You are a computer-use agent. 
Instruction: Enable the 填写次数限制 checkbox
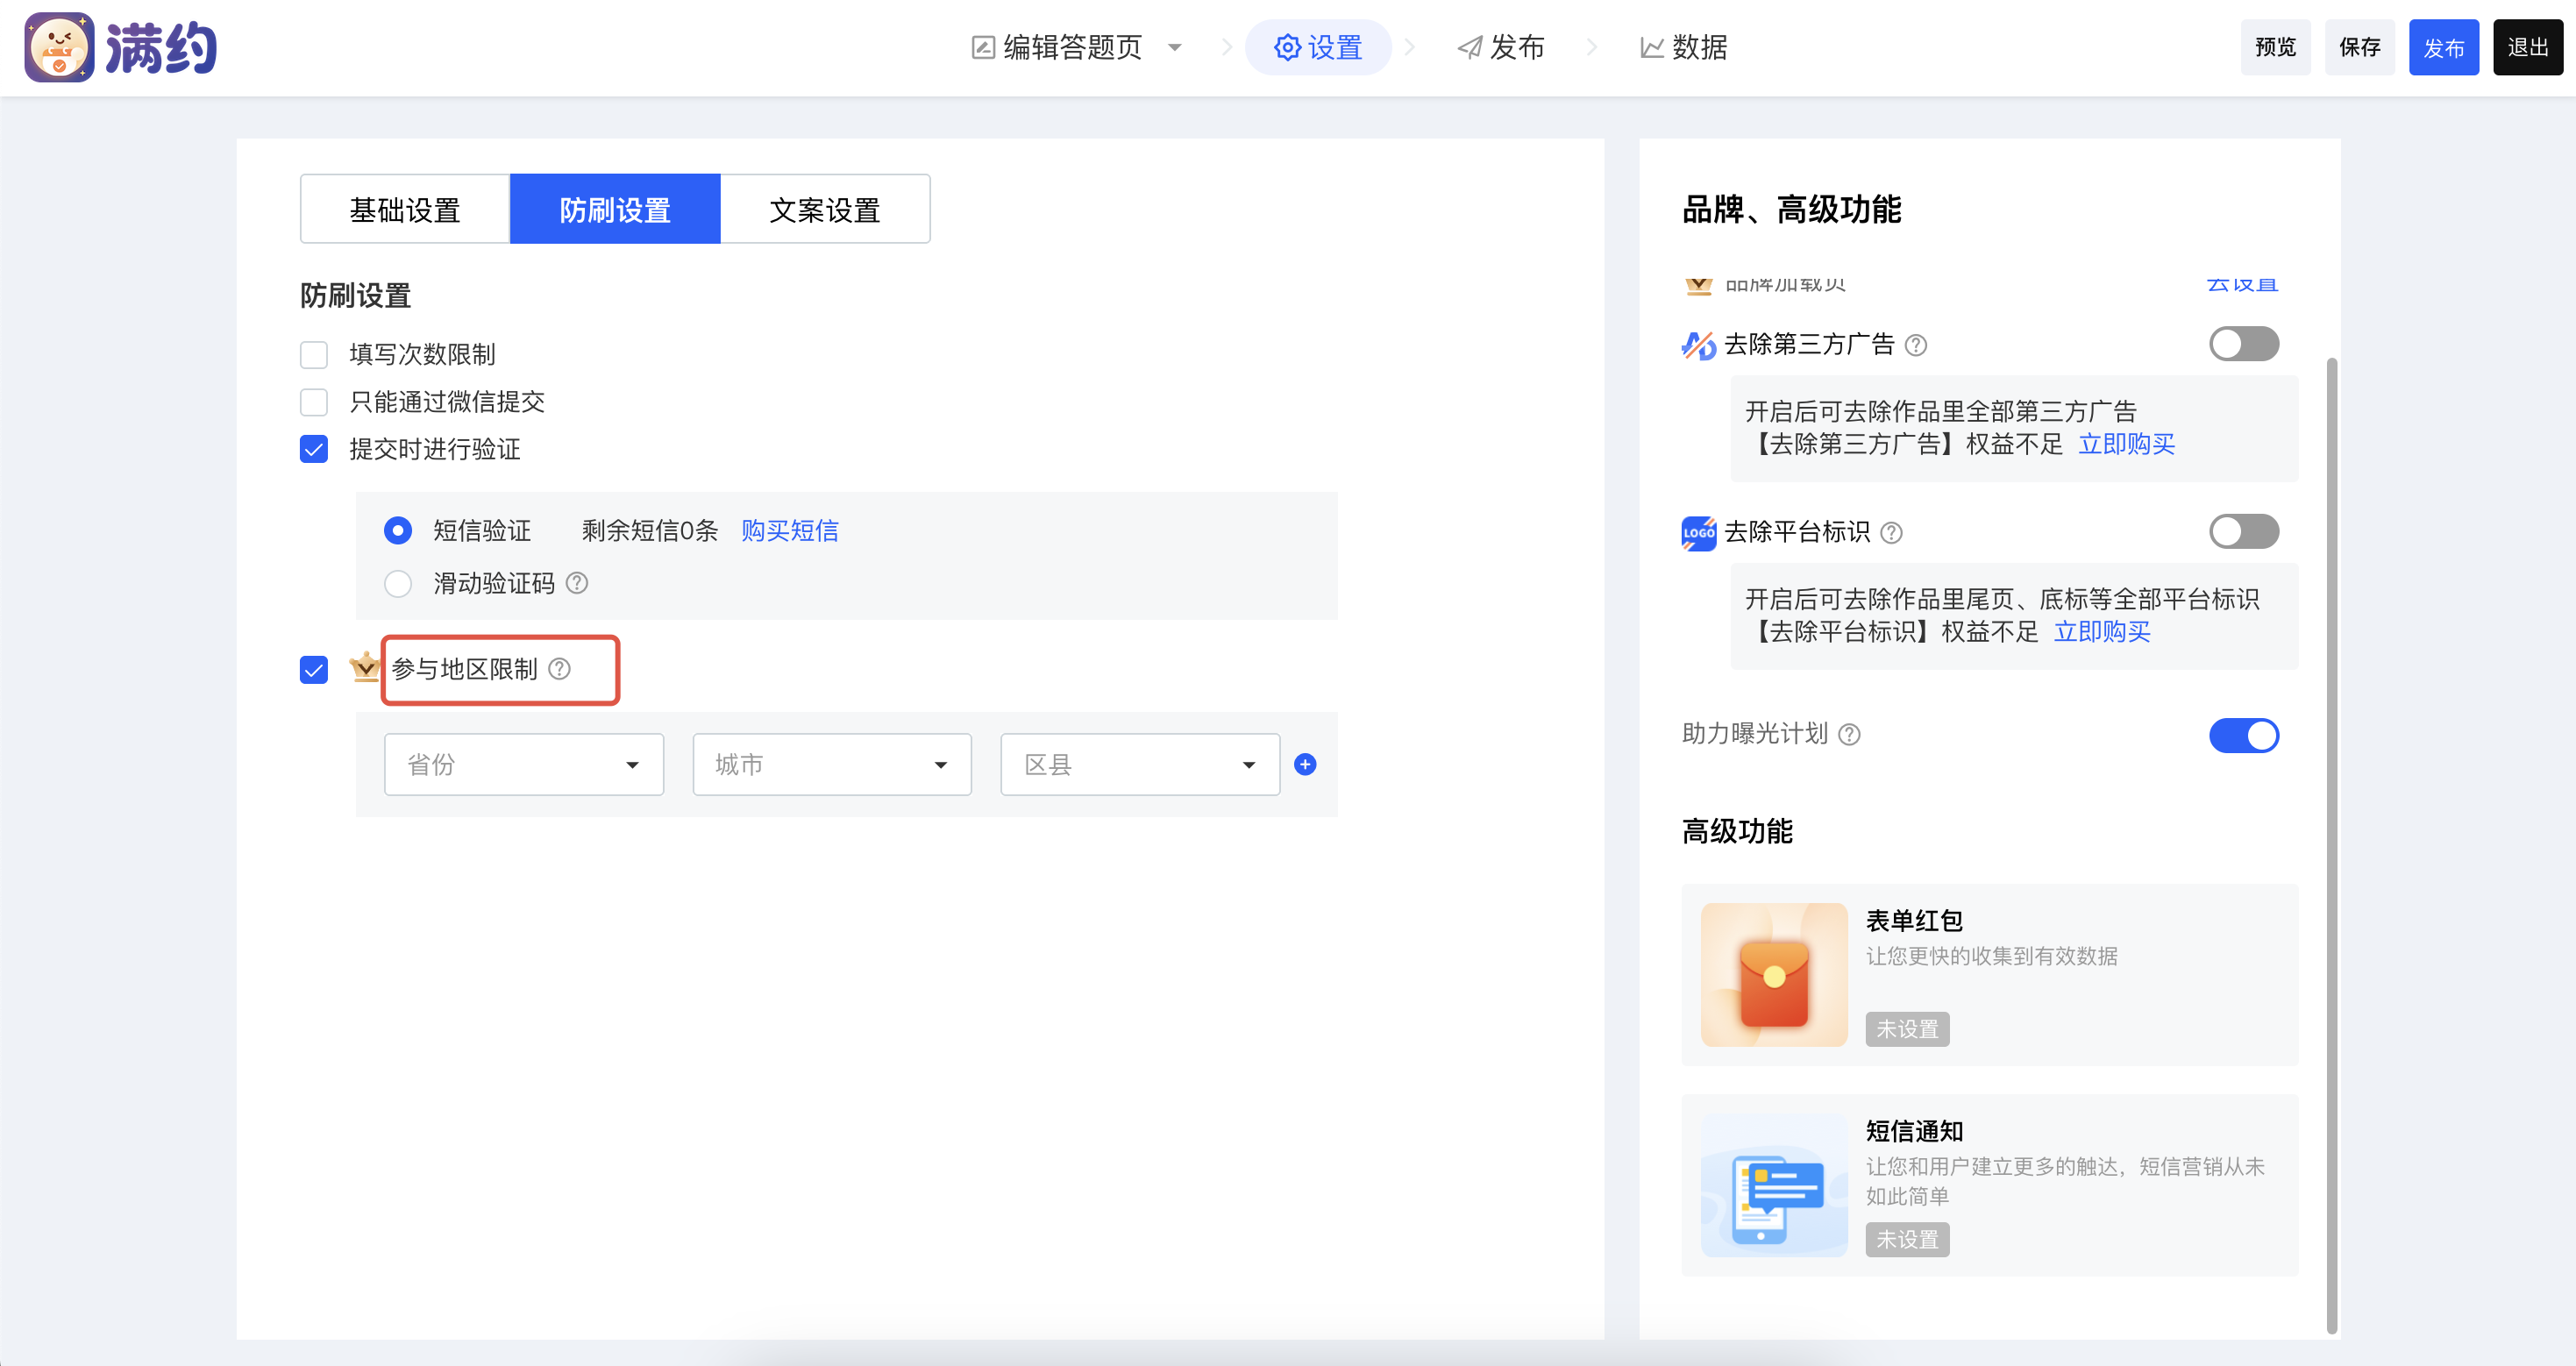pos(314,355)
